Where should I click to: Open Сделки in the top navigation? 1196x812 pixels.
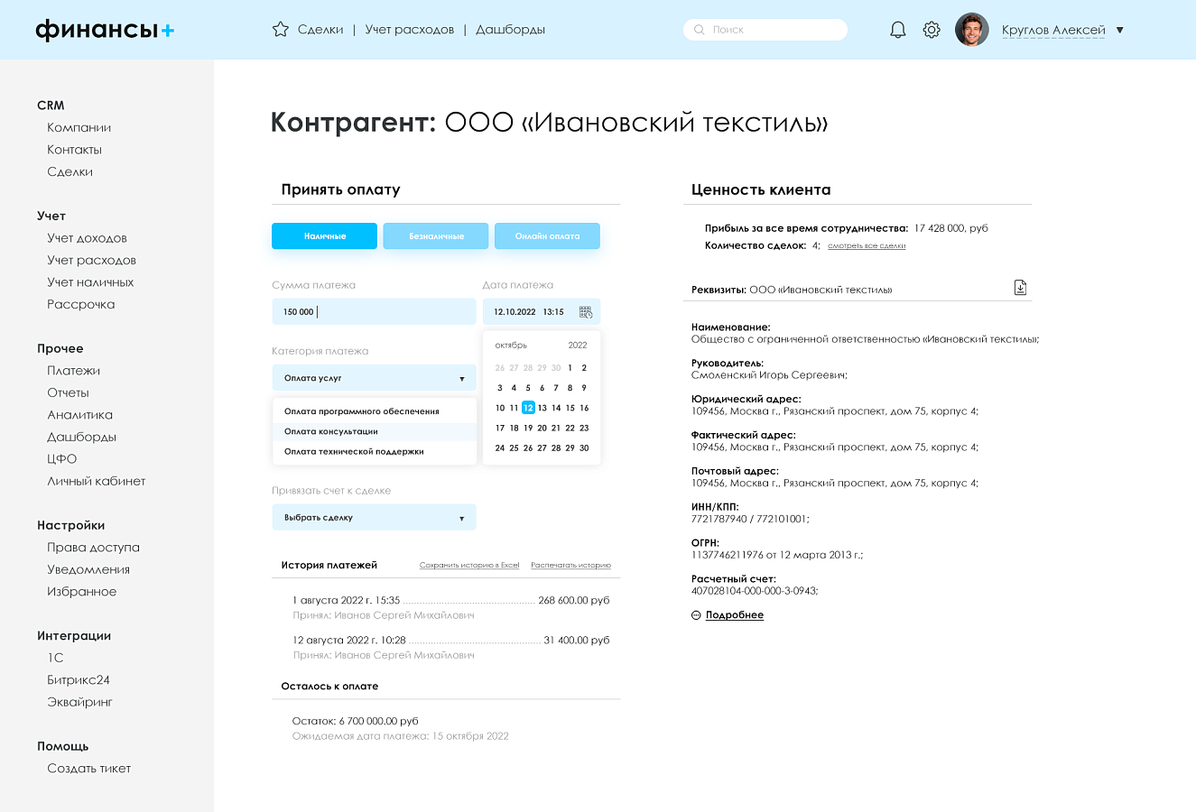click(320, 30)
